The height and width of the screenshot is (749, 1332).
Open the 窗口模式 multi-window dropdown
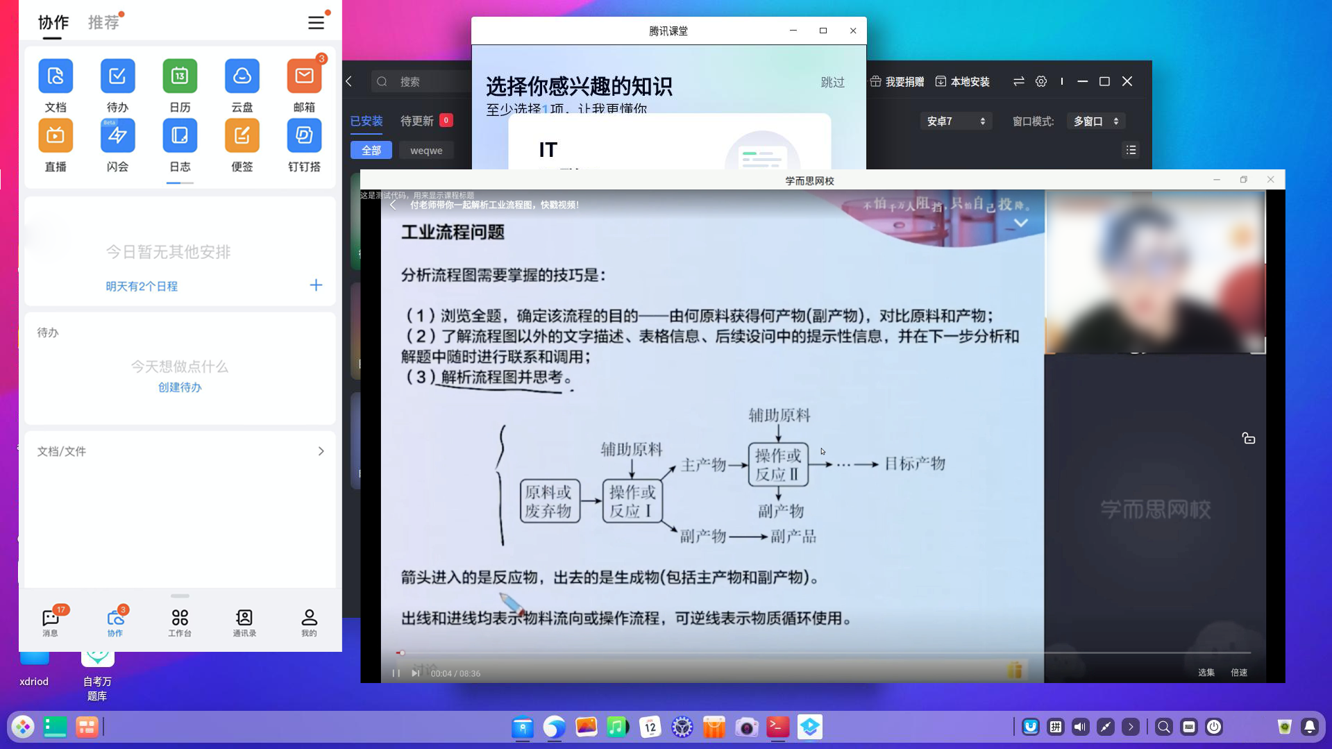click(1095, 121)
